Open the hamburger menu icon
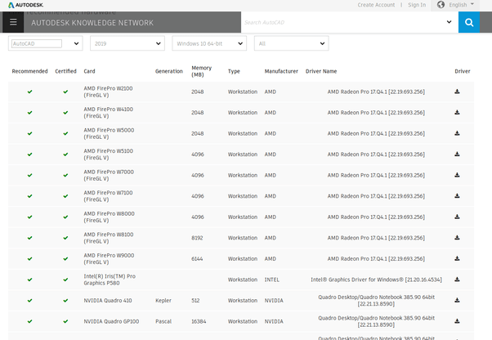The width and height of the screenshot is (492, 340). [x=13, y=22]
